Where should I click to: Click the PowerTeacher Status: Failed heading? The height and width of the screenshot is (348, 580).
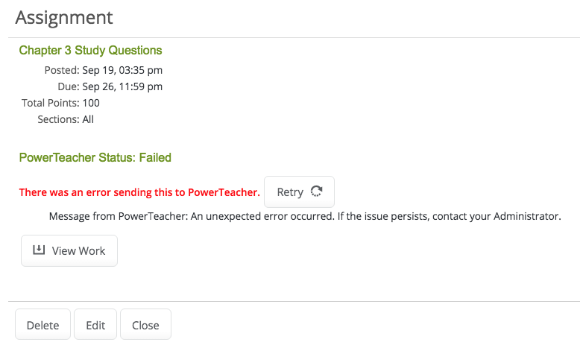pos(95,157)
